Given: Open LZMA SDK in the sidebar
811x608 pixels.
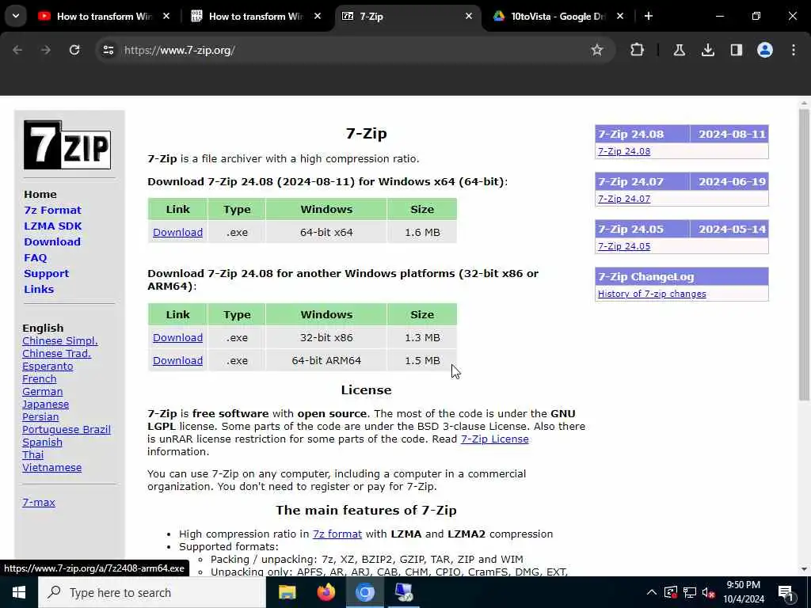Looking at the screenshot, I should click(x=53, y=226).
